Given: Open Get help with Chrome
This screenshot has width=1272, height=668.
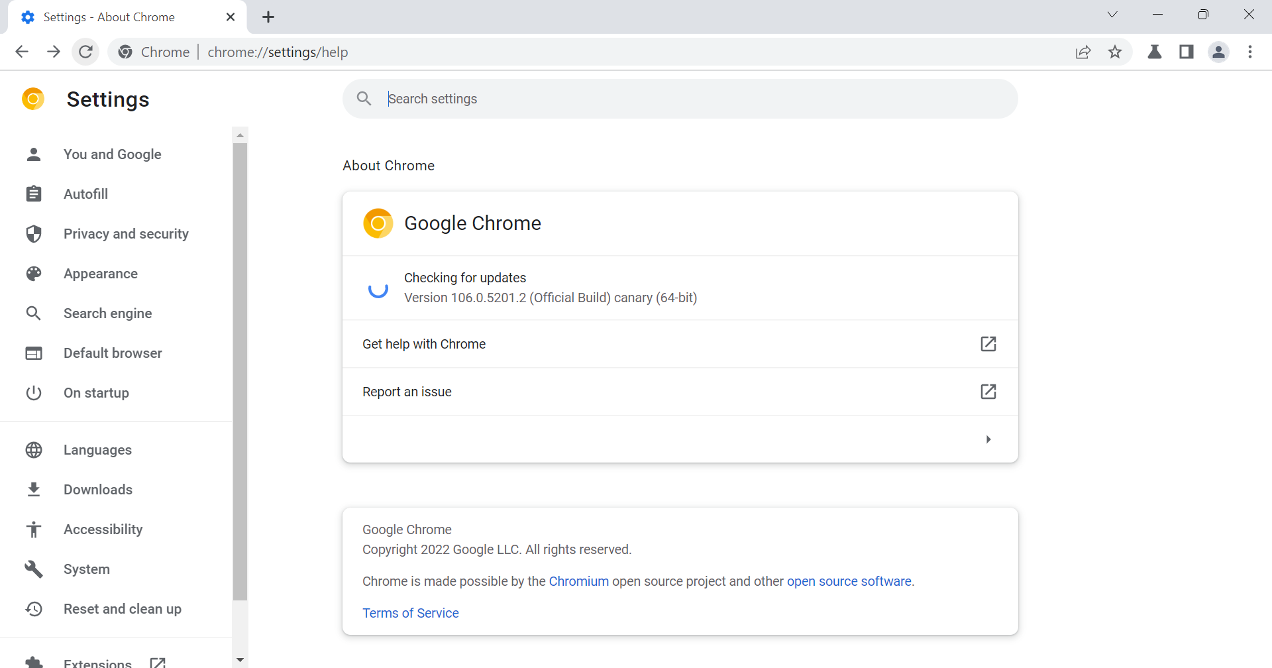Looking at the screenshot, I should pos(680,344).
